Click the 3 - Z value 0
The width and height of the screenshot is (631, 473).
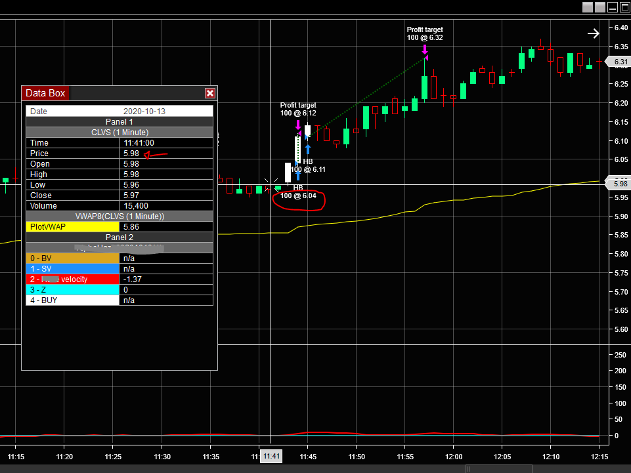click(x=125, y=289)
